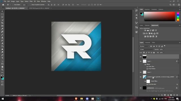
Task: Click the delete layer trash icon
Action: click(177, 95)
